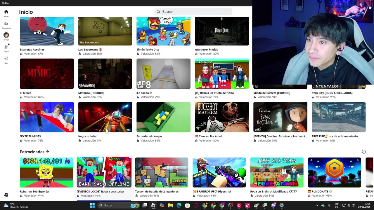
Task: Click Roba un Brainrot Modificado X7777 title
Action: pos(273,192)
